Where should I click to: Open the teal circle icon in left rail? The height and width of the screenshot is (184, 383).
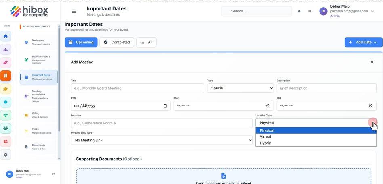(6, 102)
